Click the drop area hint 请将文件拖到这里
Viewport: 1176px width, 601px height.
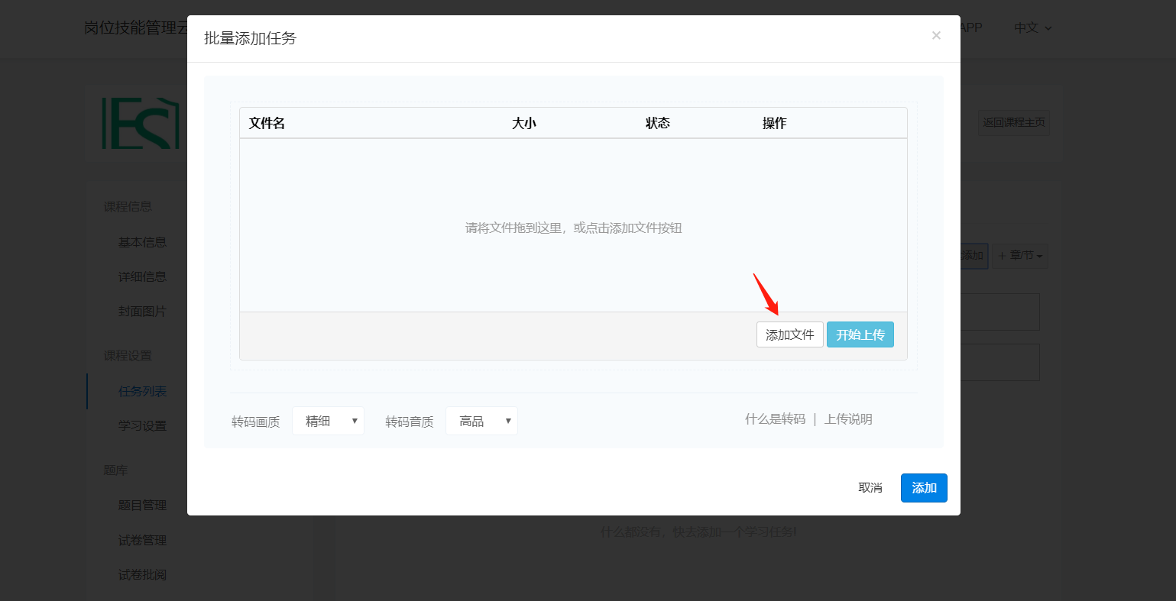pos(573,228)
